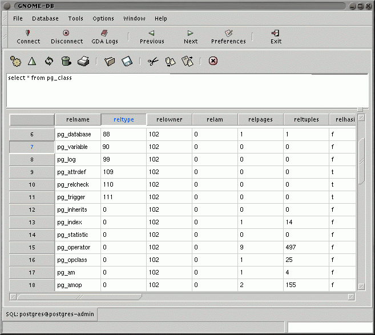The image size is (375, 335).
Task: Click the refresh arrows icon
Action: point(49,61)
